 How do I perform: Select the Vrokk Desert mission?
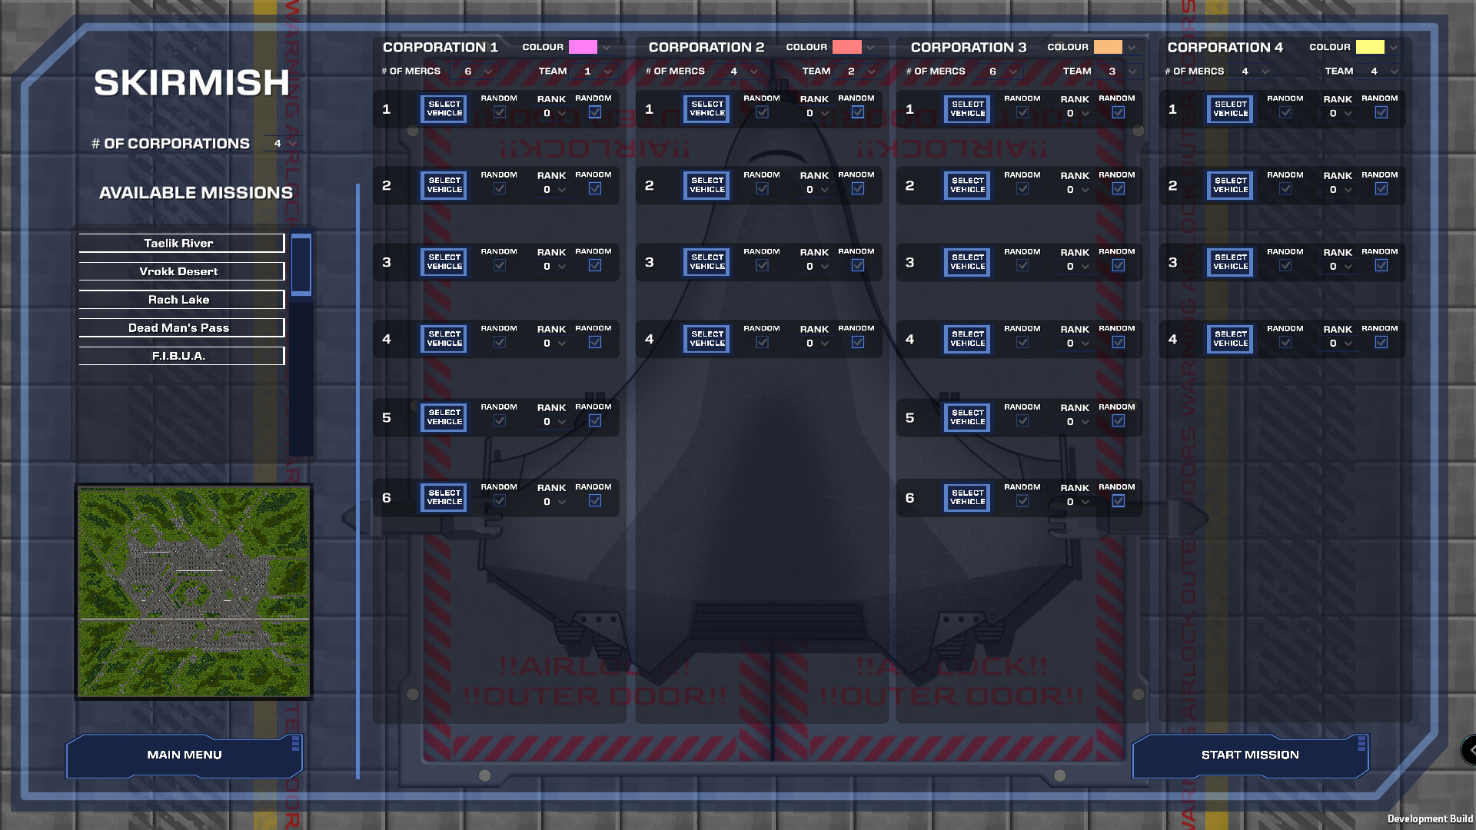click(181, 271)
